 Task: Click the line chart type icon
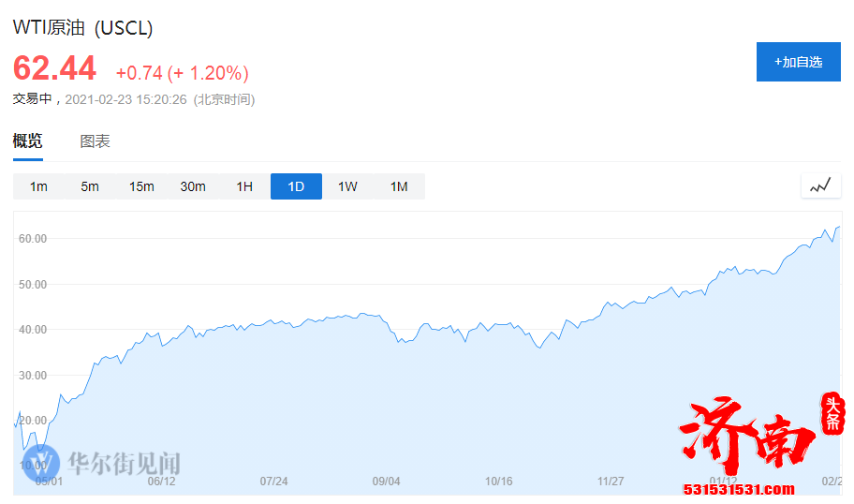(820, 186)
